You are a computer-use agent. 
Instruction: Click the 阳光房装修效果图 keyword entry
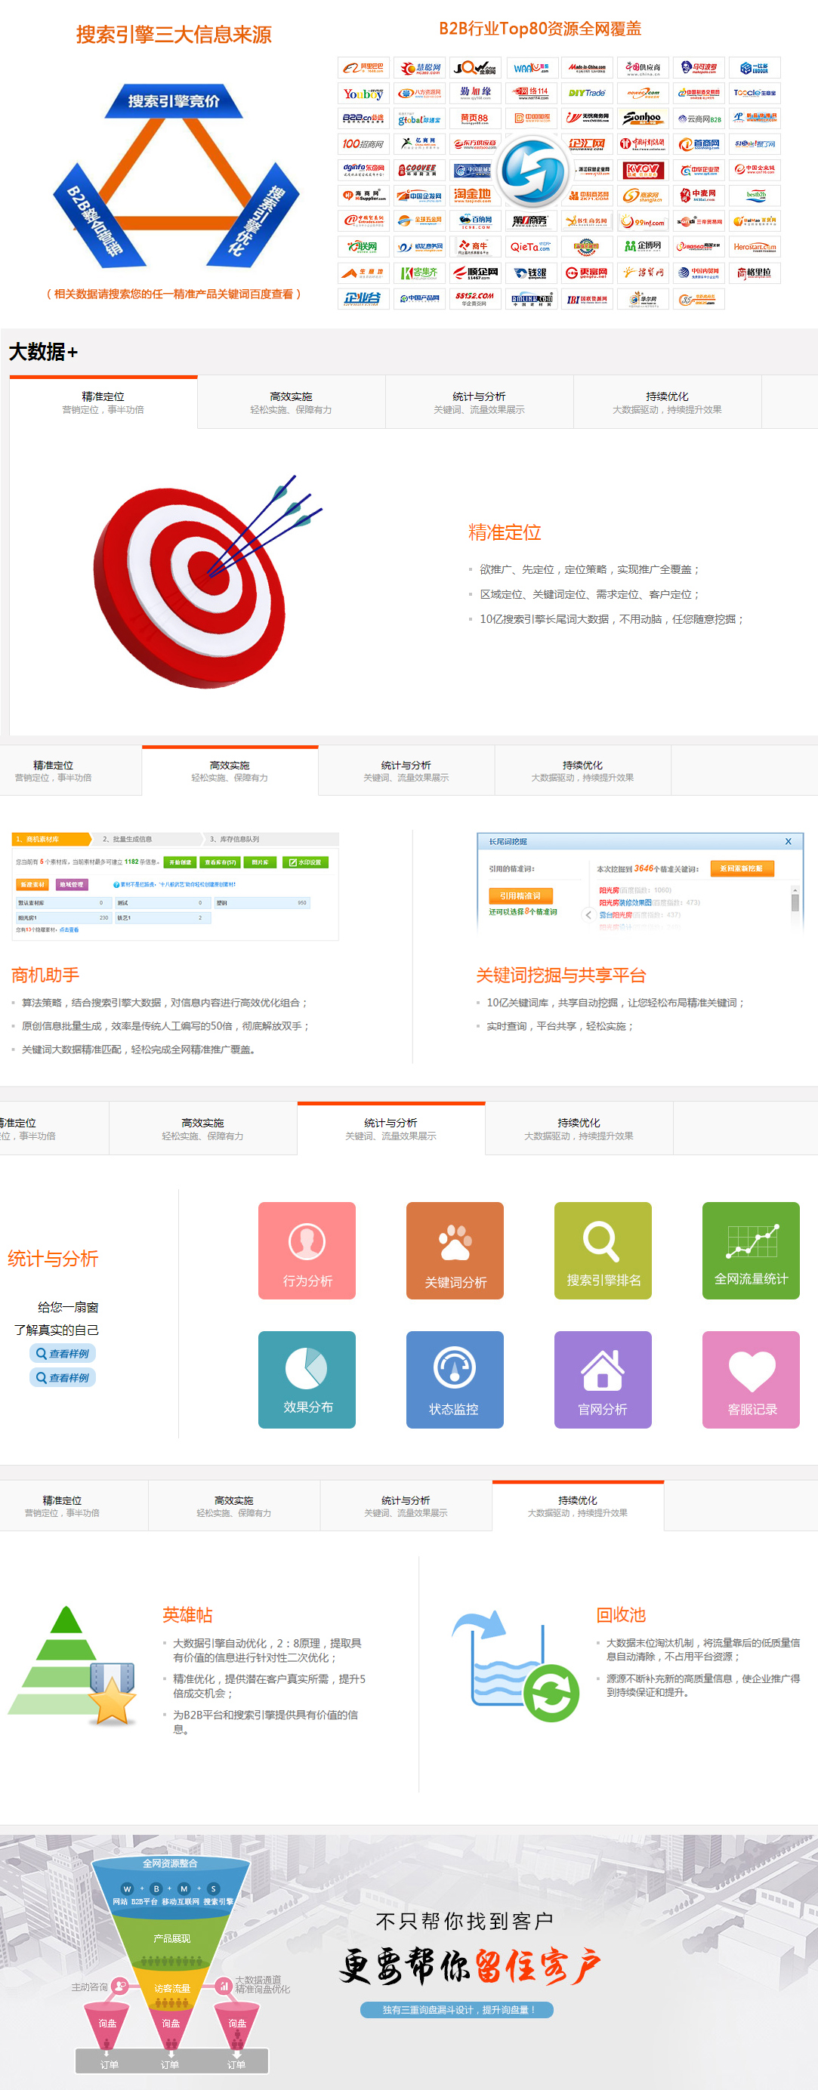625,902
